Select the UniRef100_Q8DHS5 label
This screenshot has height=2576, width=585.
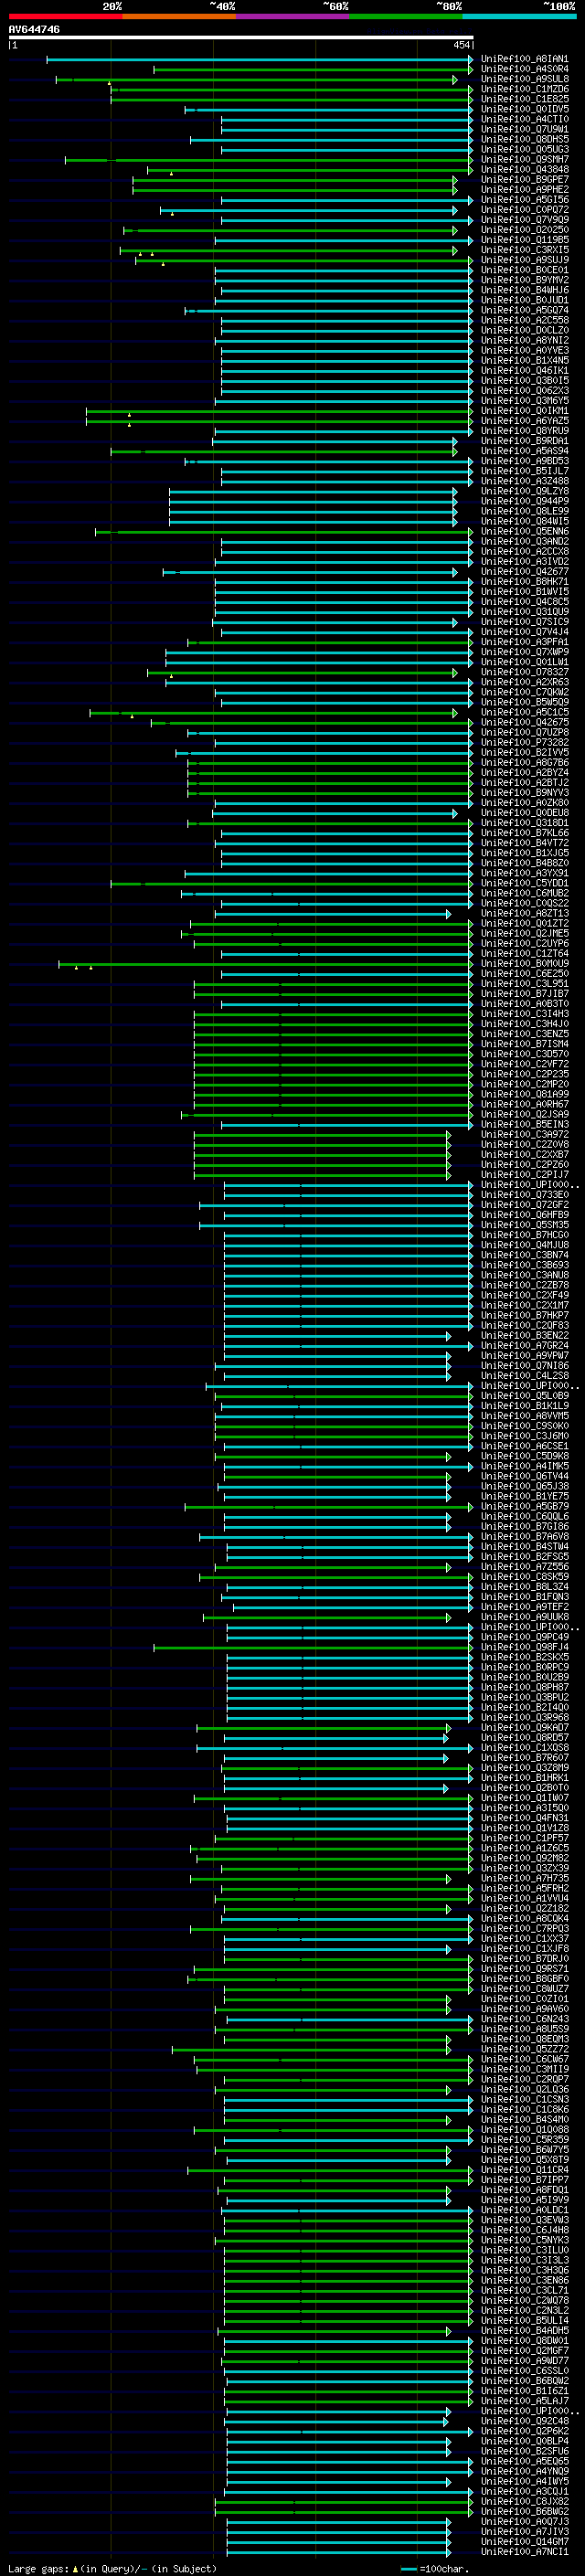point(524,139)
